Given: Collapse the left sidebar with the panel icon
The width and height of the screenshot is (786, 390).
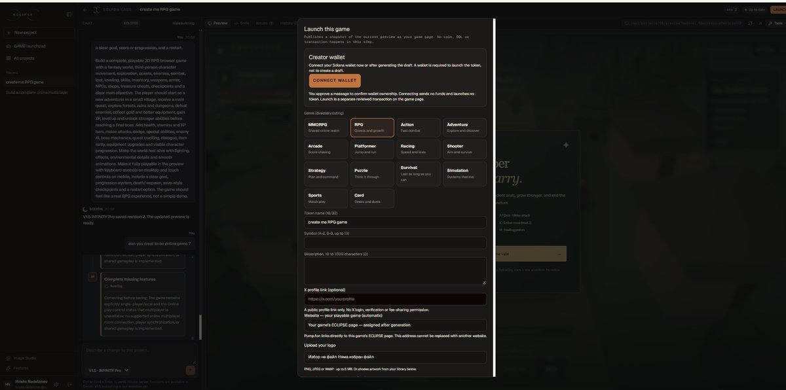Looking at the screenshot, I should click(x=69, y=14).
